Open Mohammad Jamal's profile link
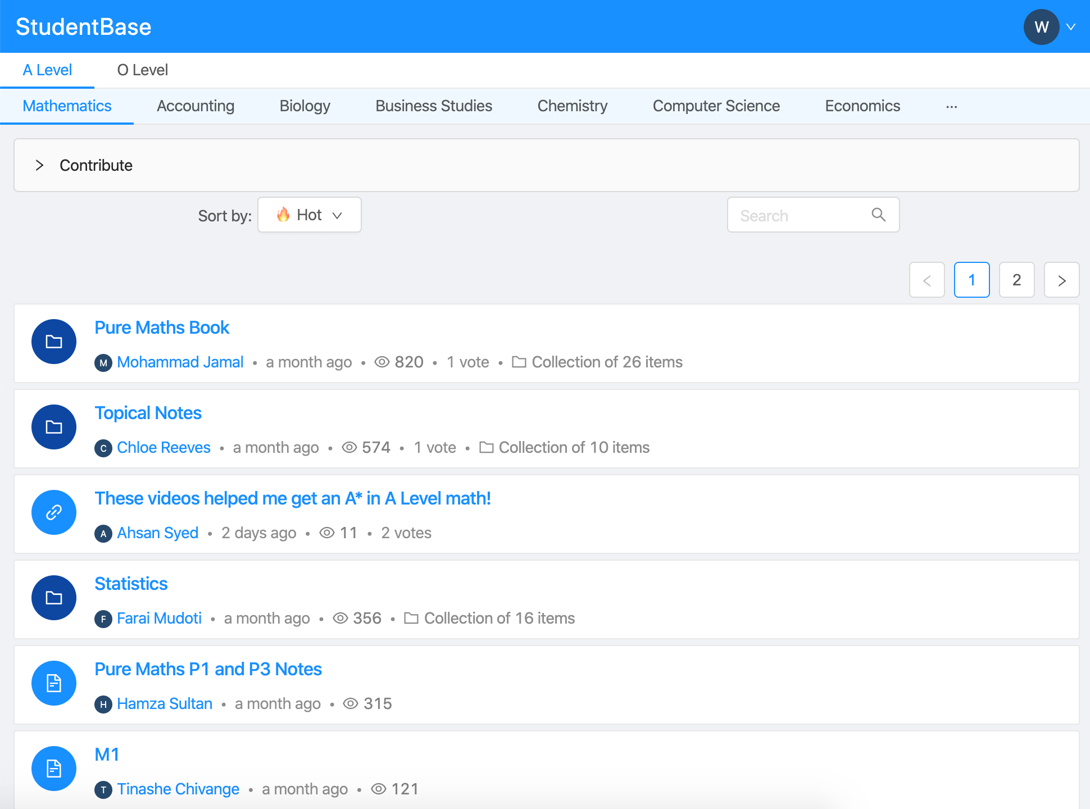The width and height of the screenshot is (1090, 809). tap(180, 362)
